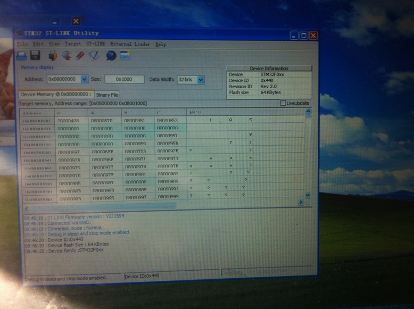Click the ASCII column header
This screenshot has height=309, width=414.
[245, 112]
